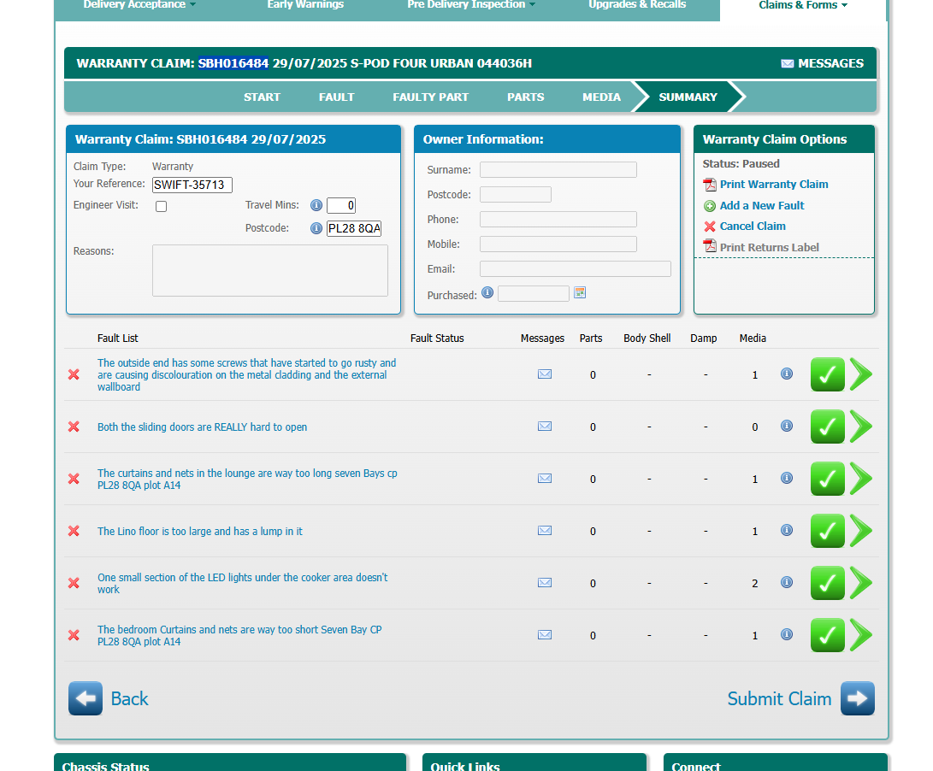Screen dimensions: 933x771
Task: Remove the Lino floor fault via red X
Action: [x=74, y=531]
